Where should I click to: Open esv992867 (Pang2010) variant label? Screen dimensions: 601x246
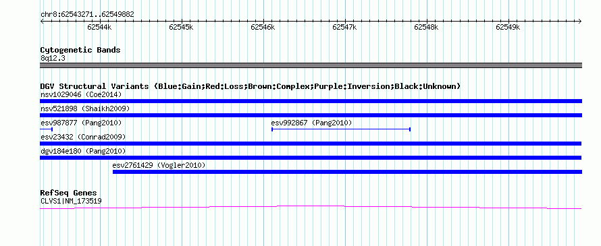pos(311,123)
